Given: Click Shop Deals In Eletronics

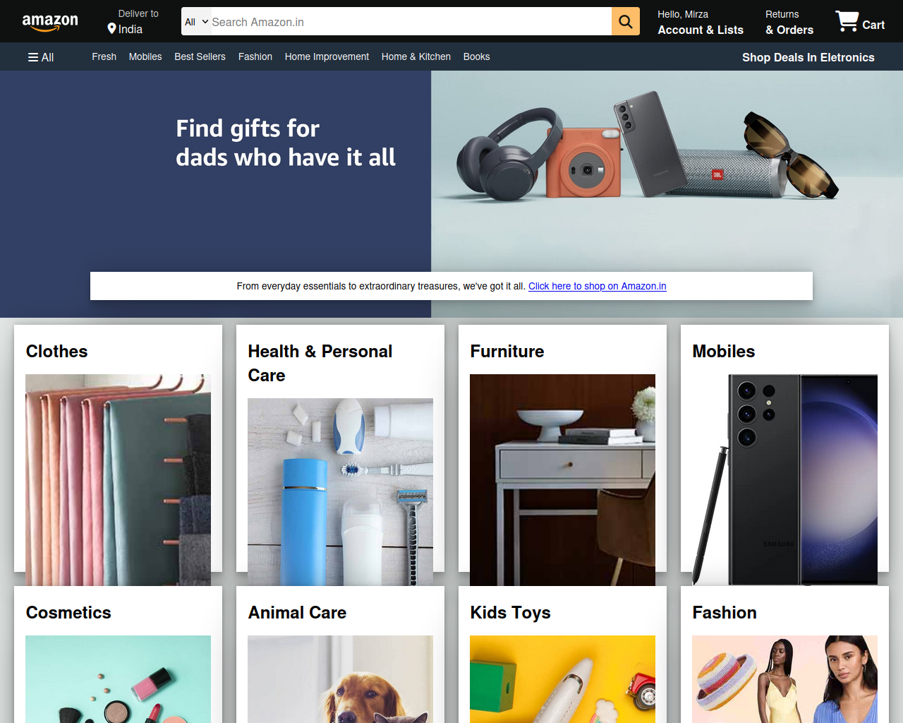Looking at the screenshot, I should click(x=808, y=57).
